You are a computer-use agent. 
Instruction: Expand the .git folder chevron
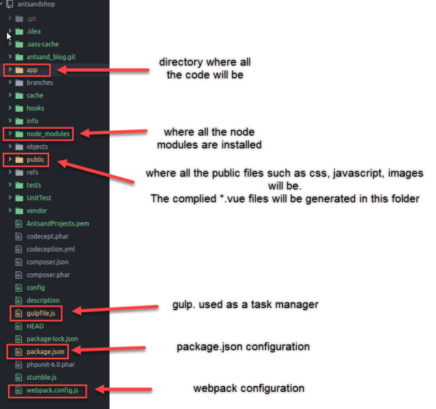click(x=10, y=18)
